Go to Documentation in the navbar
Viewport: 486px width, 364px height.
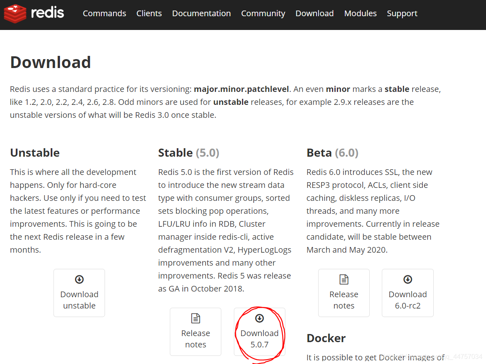click(x=201, y=13)
